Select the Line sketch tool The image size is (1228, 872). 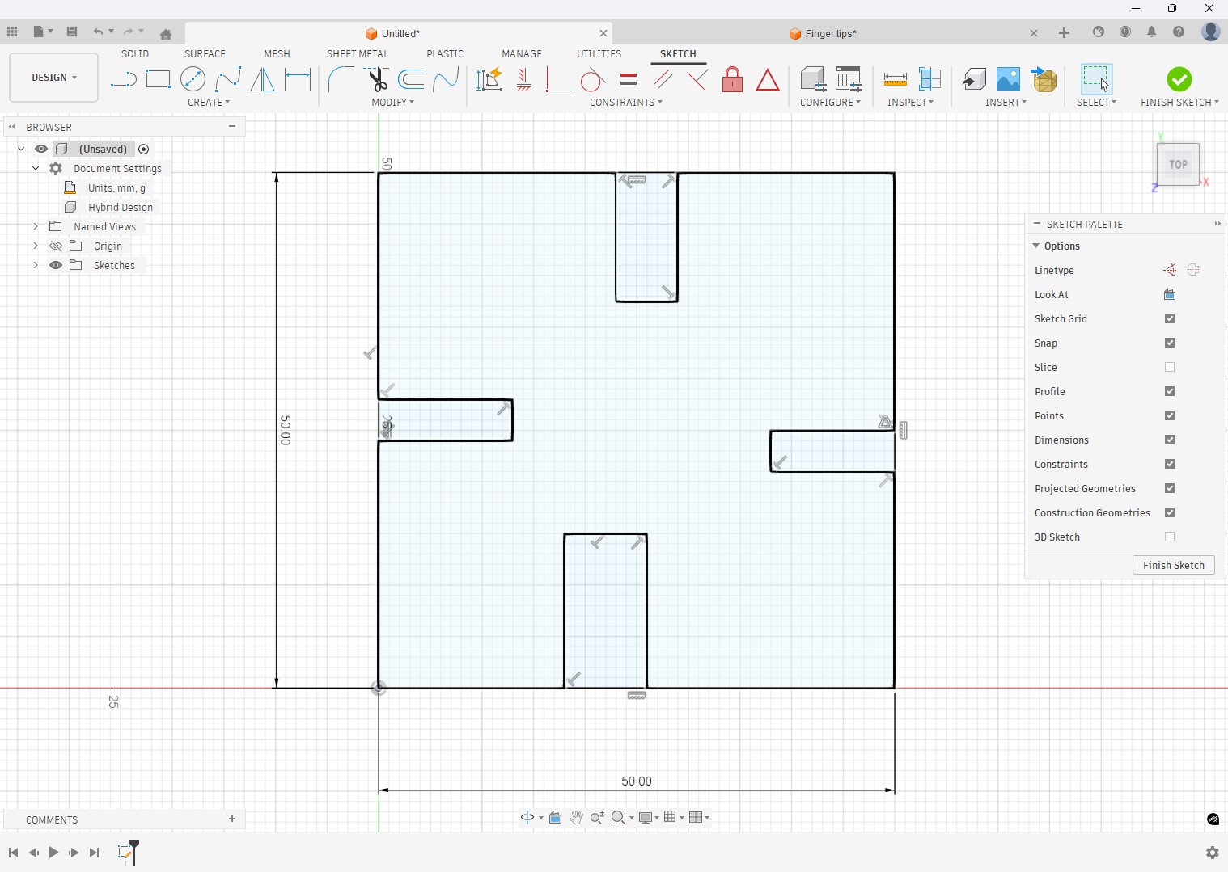click(x=123, y=79)
